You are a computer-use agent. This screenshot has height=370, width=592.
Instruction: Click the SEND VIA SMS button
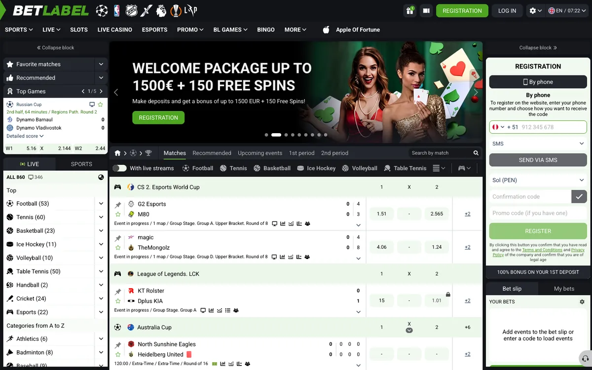click(x=538, y=160)
